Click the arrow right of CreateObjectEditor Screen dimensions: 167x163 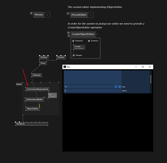(97, 34)
